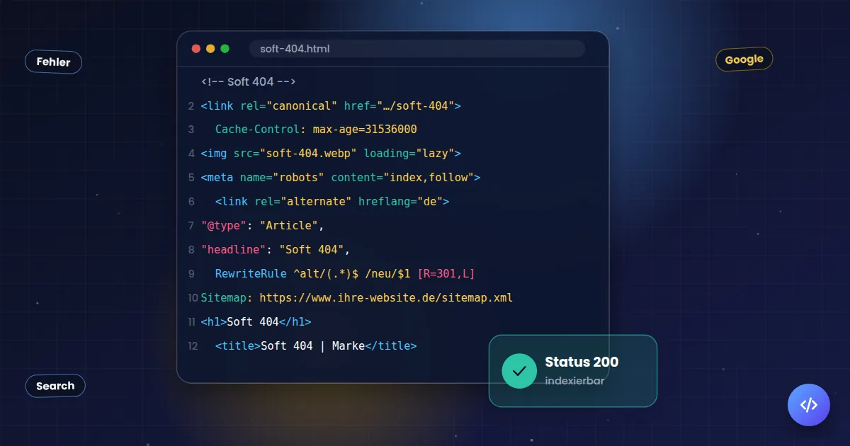Click line number 10 in gutter
The image size is (850, 446).
coord(193,298)
